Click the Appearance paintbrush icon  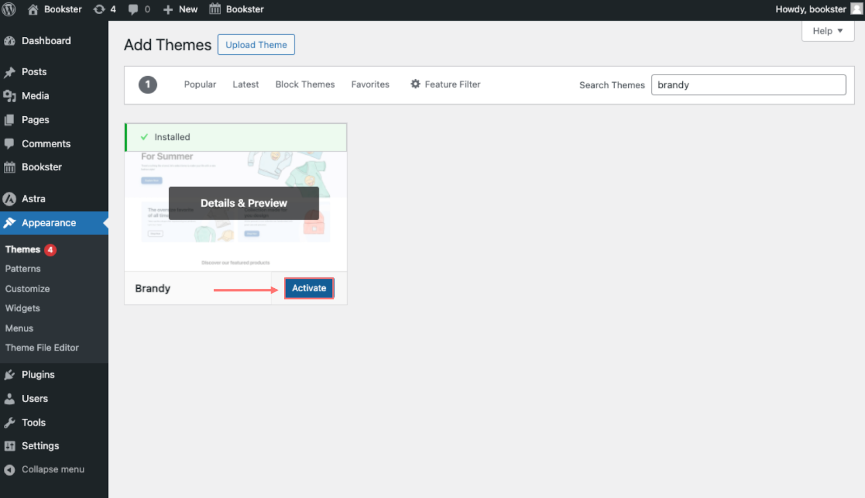tap(9, 223)
